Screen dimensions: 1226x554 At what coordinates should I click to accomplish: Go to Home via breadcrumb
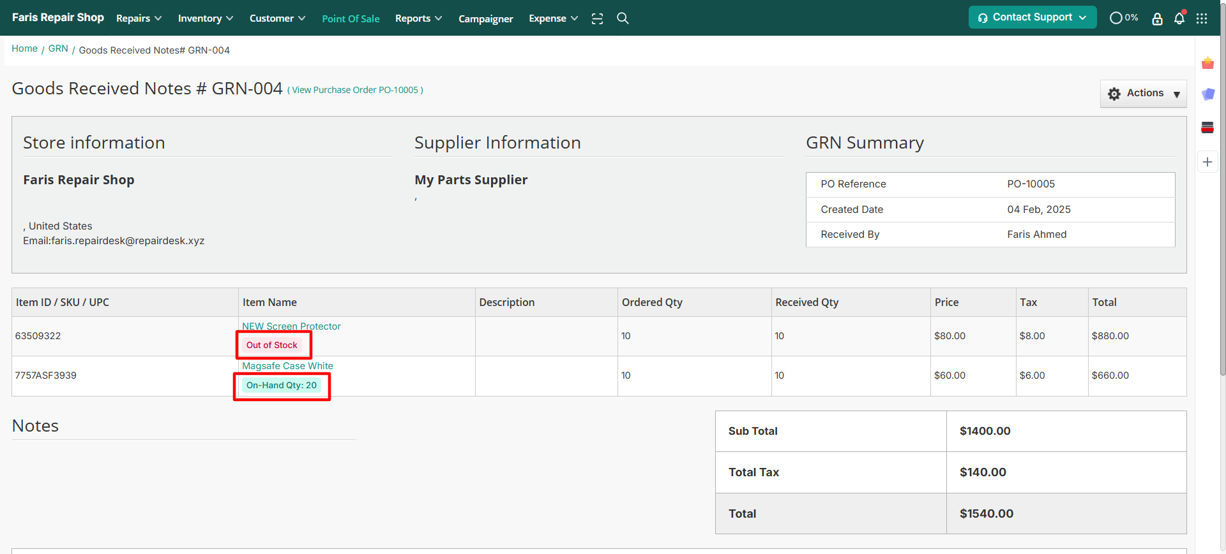(x=24, y=48)
